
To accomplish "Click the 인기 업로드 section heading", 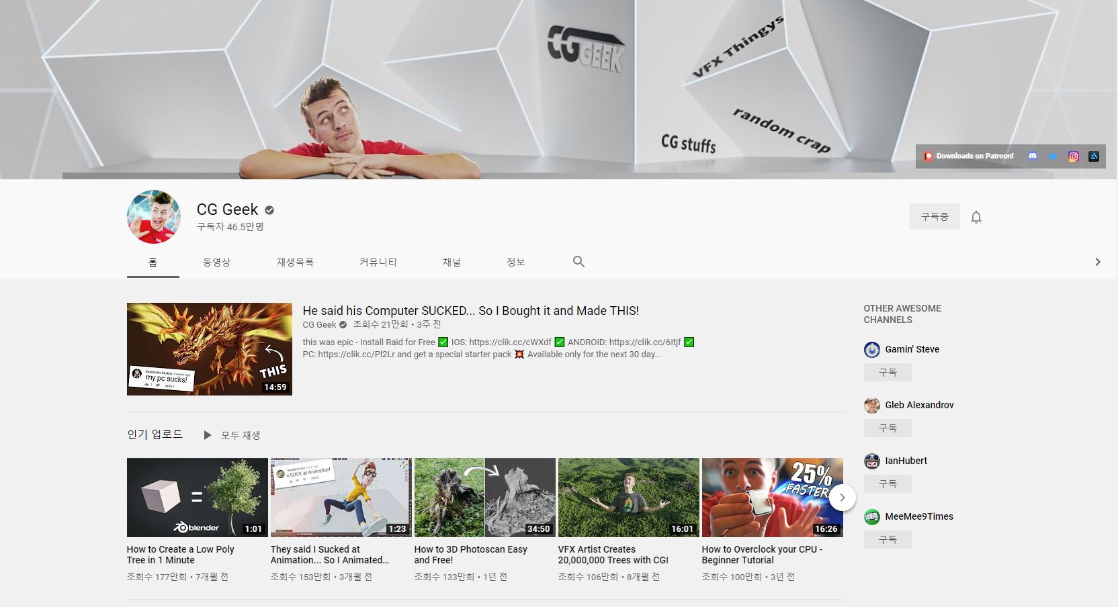I will (155, 434).
